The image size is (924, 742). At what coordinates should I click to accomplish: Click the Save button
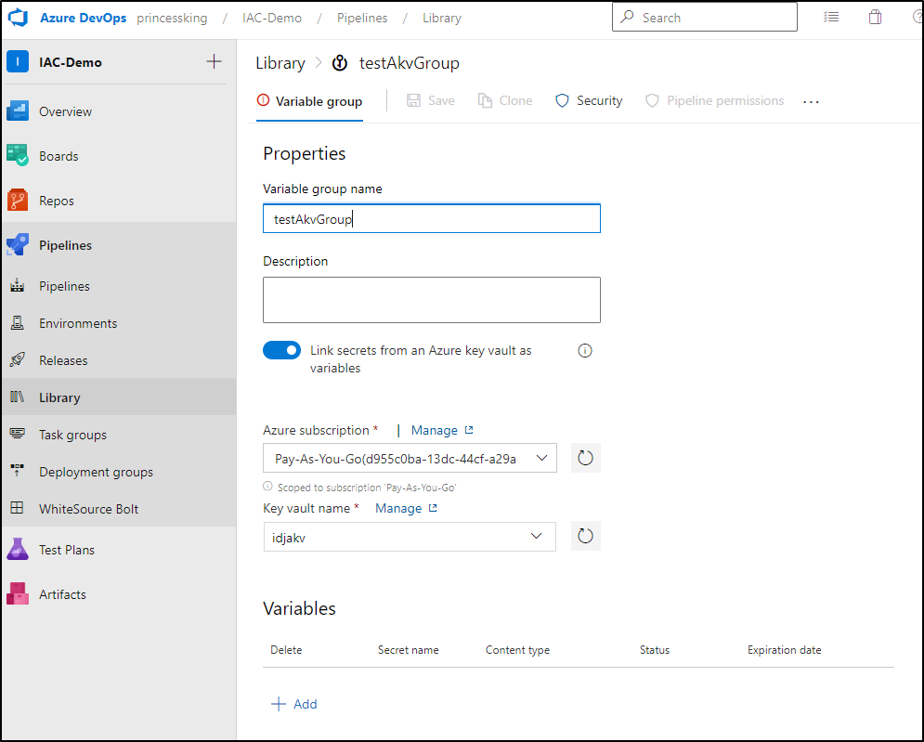[431, 101]
